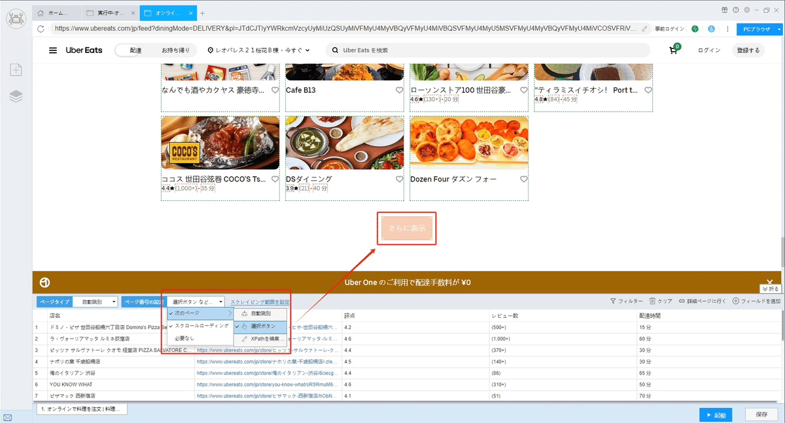Screen dimensions: 785x423
Task: Open the Dozen Four donuts thumbnail
Action: (469, 143)
